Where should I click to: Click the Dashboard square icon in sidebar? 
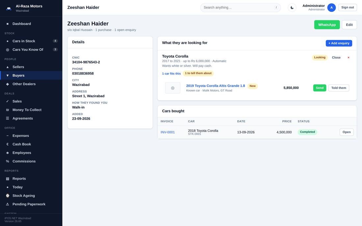point(7,24)
